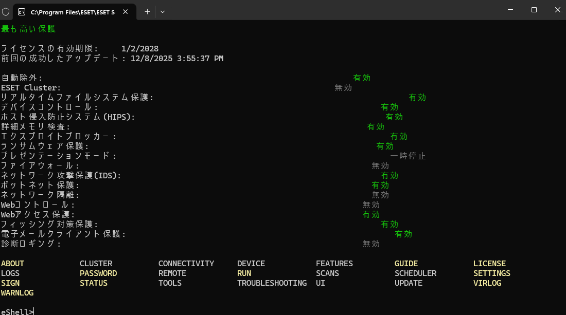Screen dimensions: 566x315
Task: Click the ランサムウェア保護 label
Action: coord(45,146)
